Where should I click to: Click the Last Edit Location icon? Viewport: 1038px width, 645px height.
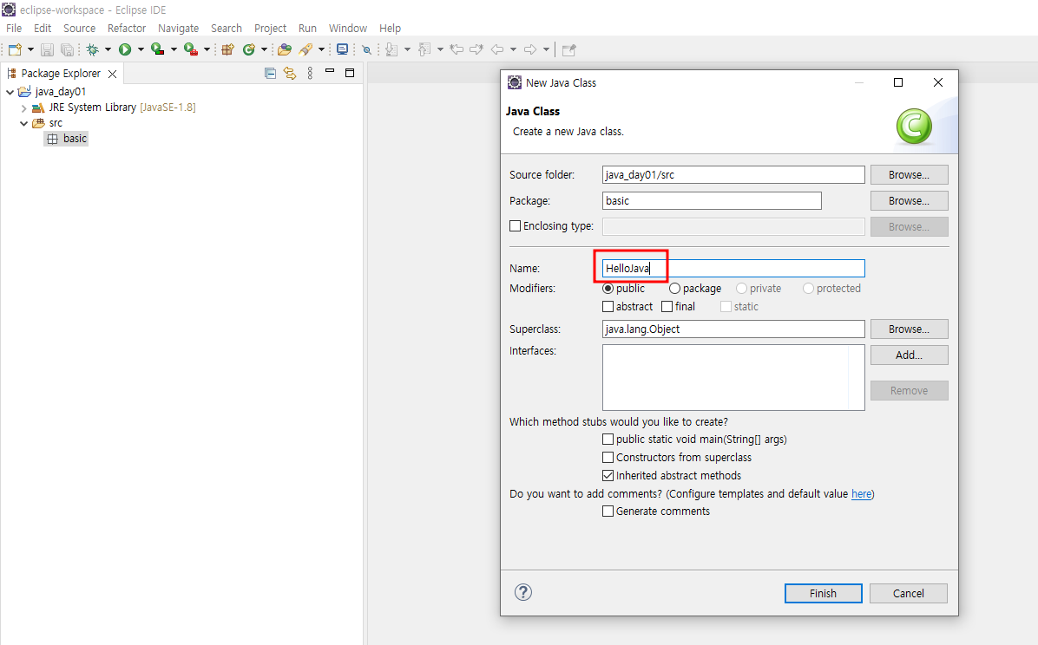[457, 49]
